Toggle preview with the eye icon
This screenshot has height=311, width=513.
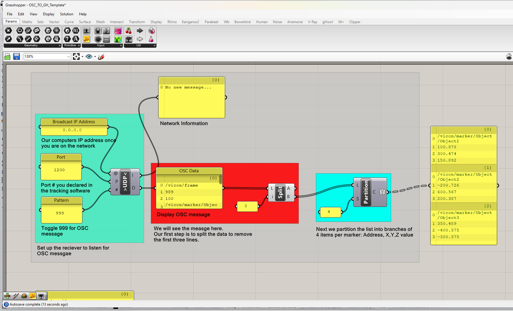click(89, 56)
